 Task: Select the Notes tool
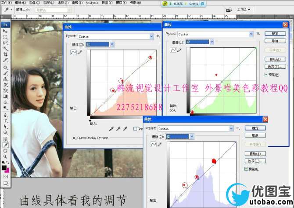coord(5,139)
